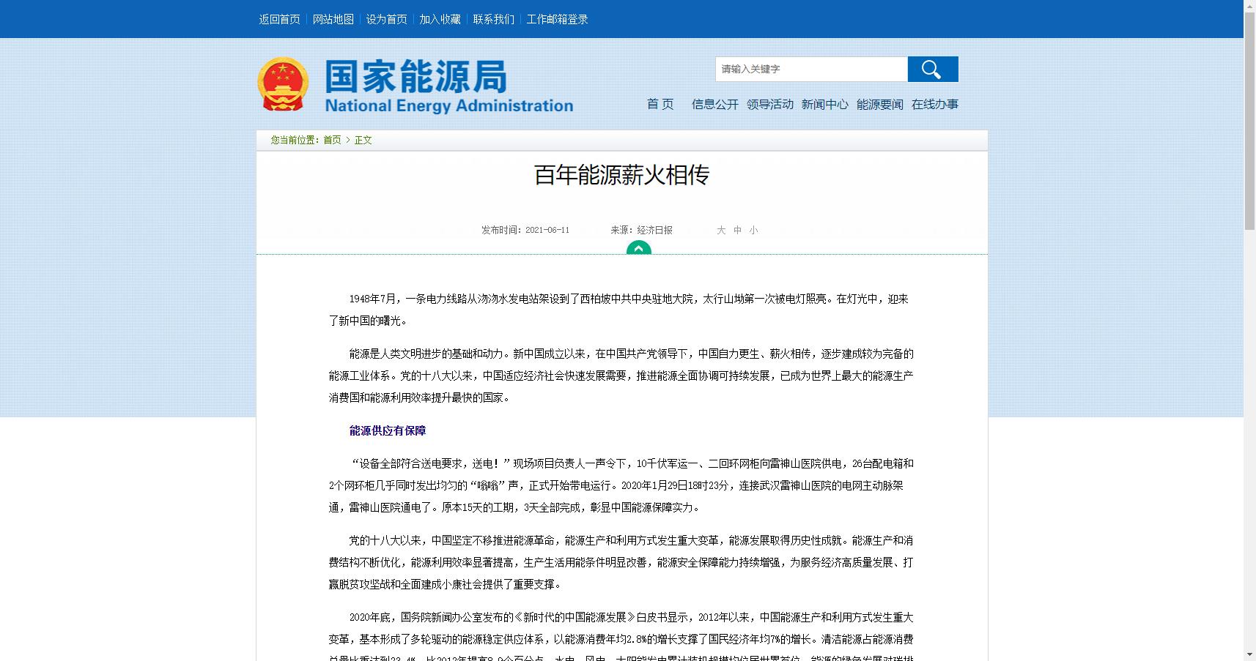Set font size to small (小)
The height and width of the screenshot is (661, 1256).
click(x=753, y=231)
